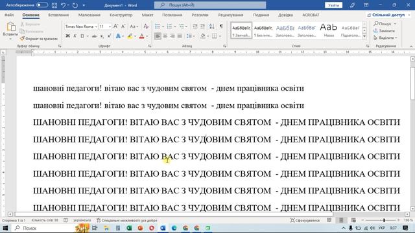Increase the font size
The width and height of the screenshot is (415, 233).
coord(115,27)
